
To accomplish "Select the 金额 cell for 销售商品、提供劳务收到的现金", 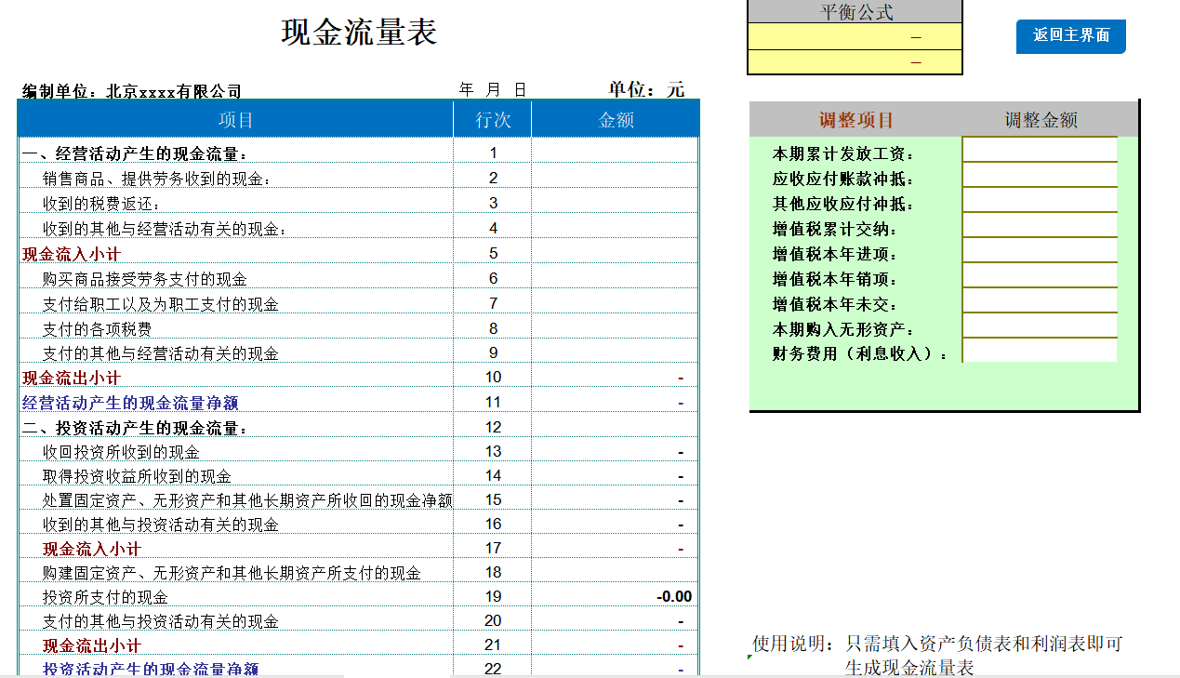I will [614, 178].
